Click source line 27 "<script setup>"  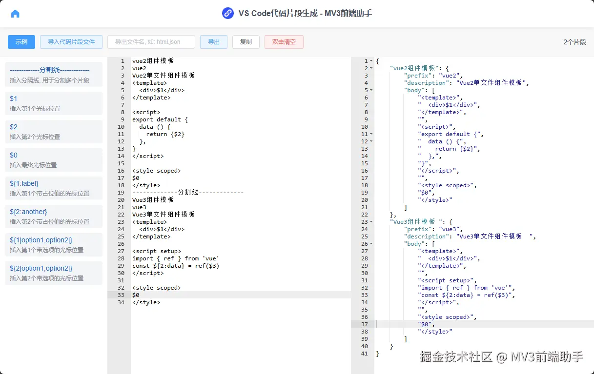[157, 251]
